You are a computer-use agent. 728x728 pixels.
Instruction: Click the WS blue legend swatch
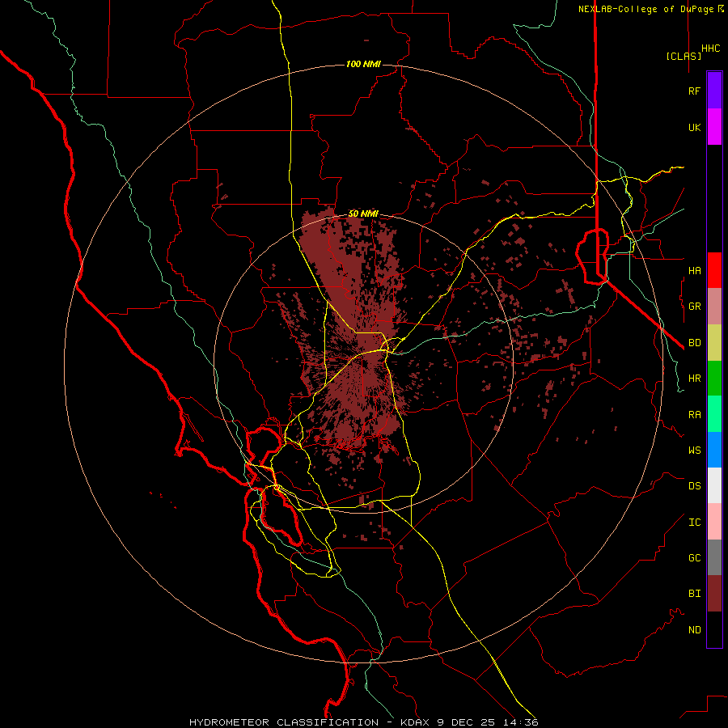pos(714,450)
